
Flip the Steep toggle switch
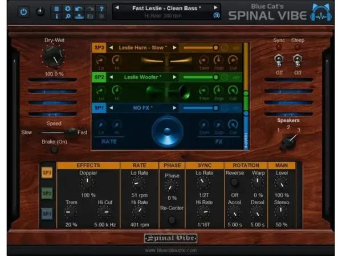pyautogui.click(x=298, y=60)
